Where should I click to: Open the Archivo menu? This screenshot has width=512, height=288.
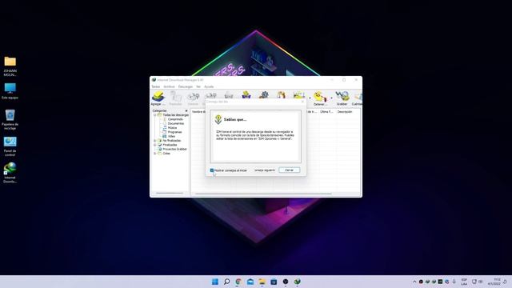(169, 87)
